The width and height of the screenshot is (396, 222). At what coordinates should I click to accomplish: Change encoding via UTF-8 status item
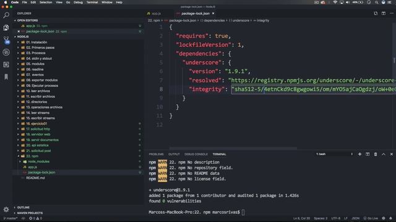point(335,218)
